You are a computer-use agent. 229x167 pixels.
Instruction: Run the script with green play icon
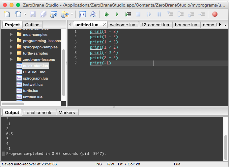117,14
